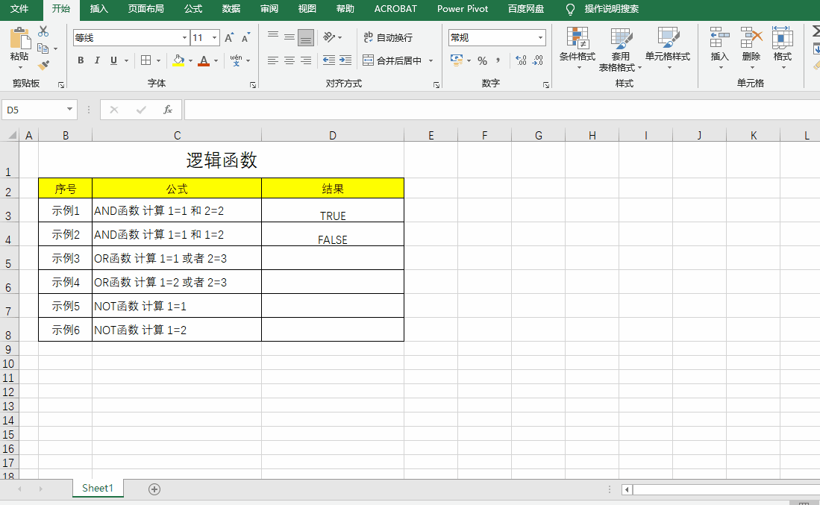820x505 pixels.
Task: Add a new sheet with plus icon
Action: click(154, 489)
